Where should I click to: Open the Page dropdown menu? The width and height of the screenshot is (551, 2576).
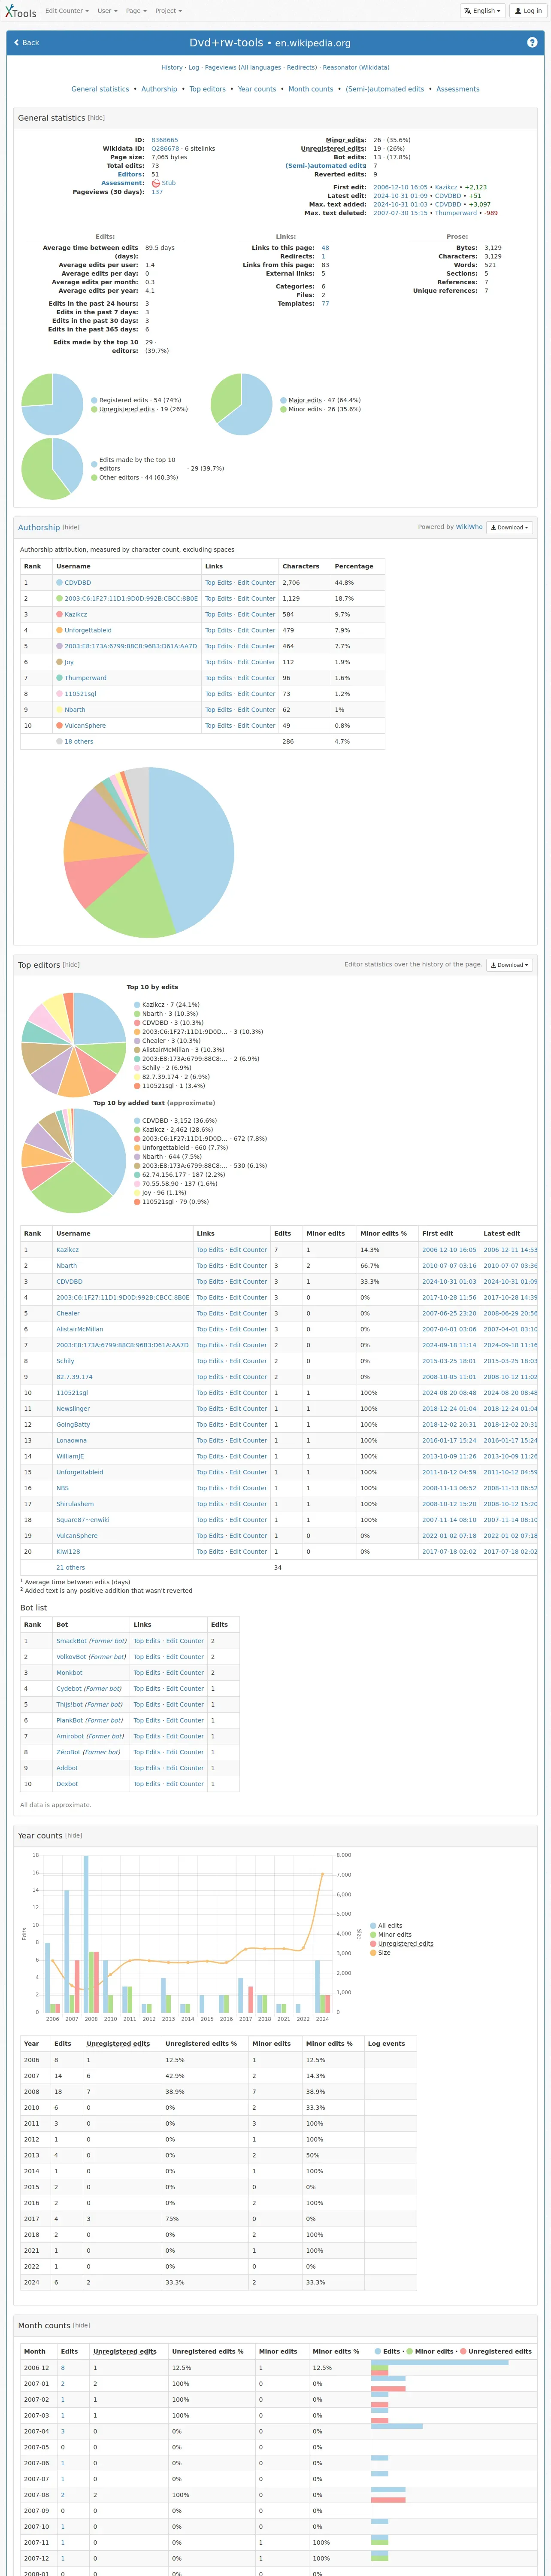pos(136,11)
